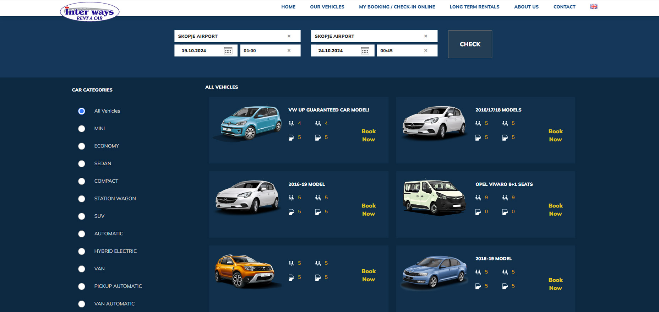The image size is (659, 312).
Task: Click first doors icon in VW Up card
Action: click(292, 138)
